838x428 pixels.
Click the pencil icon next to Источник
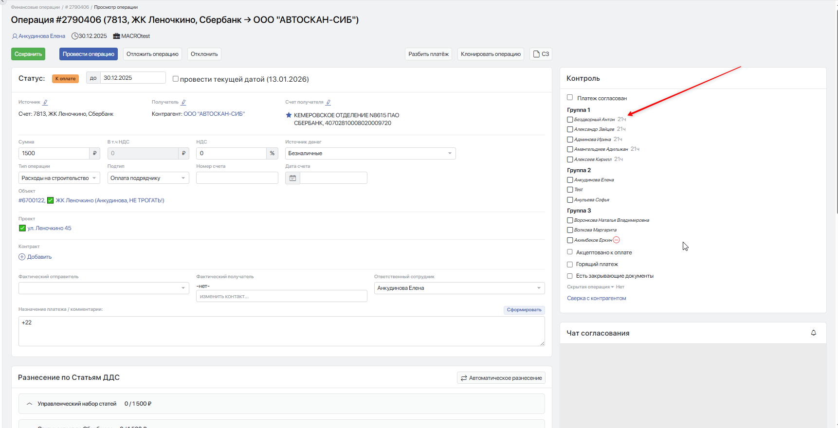point(45,102)
